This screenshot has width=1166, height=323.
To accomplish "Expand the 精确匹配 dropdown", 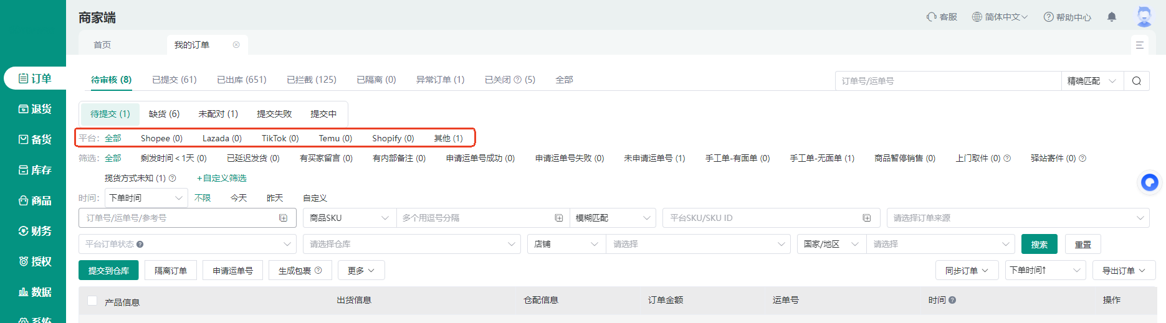I will click(1092, 81).
